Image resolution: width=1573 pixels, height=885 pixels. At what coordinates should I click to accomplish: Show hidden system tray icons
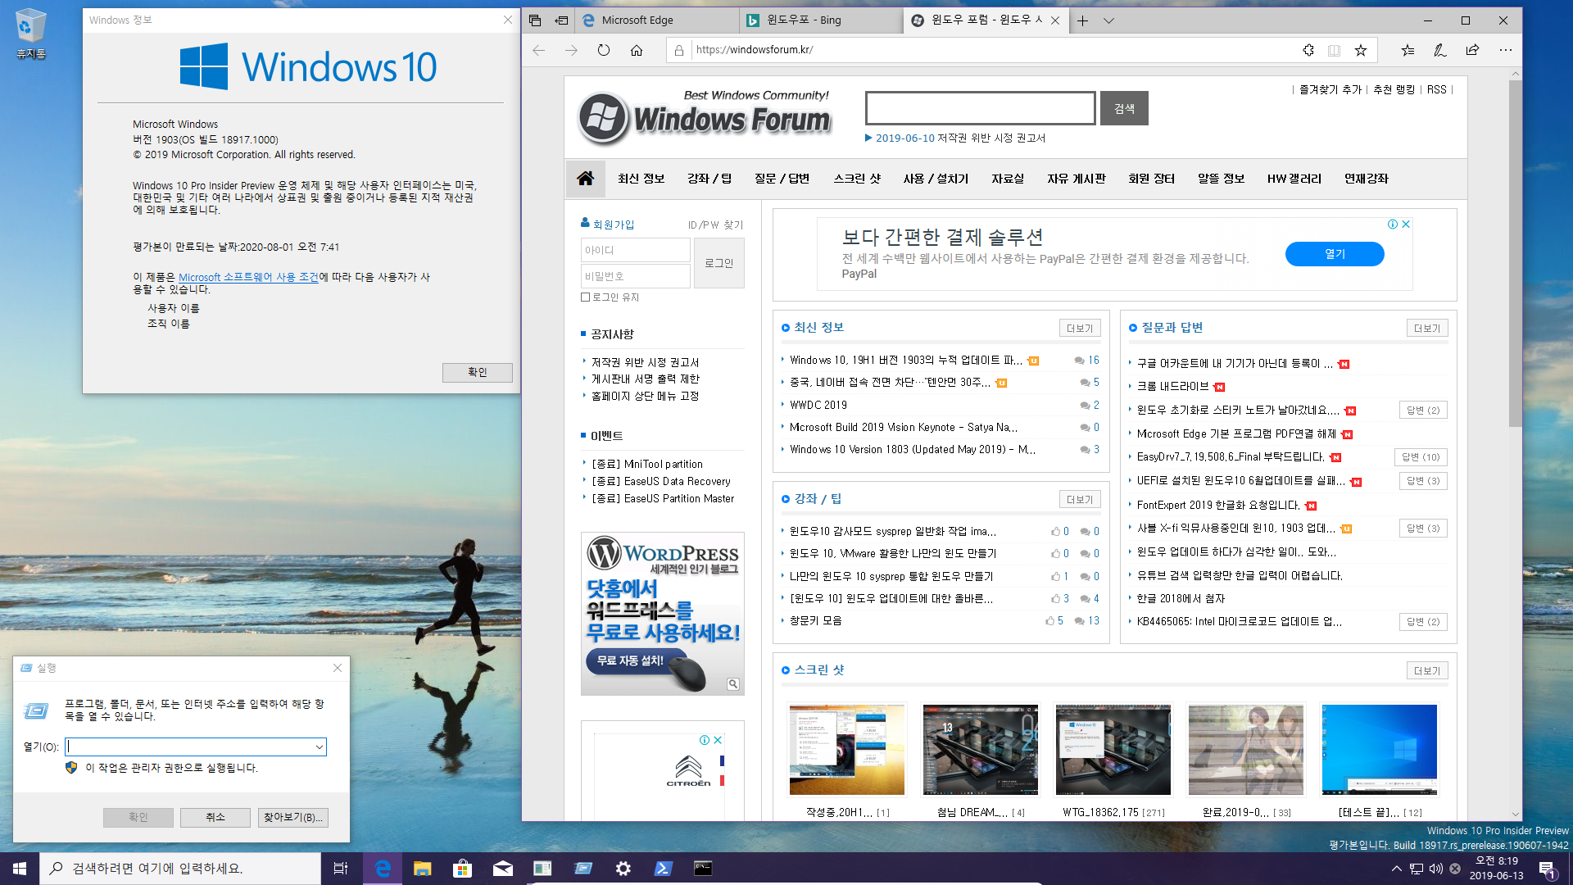click(x=1396, y=869)
